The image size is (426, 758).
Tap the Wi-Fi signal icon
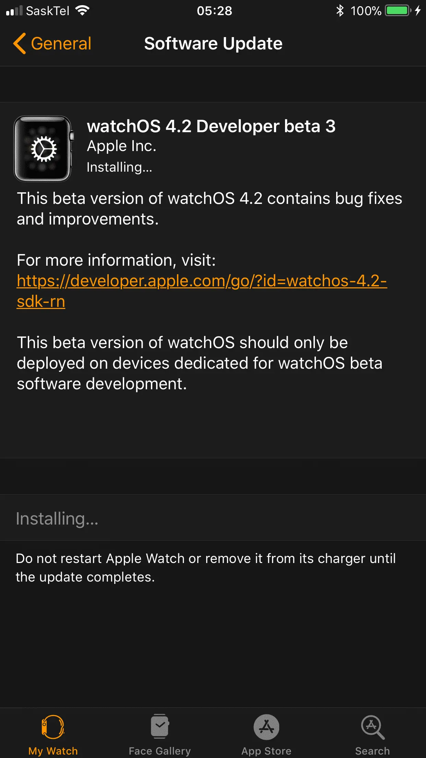(82, 11)
